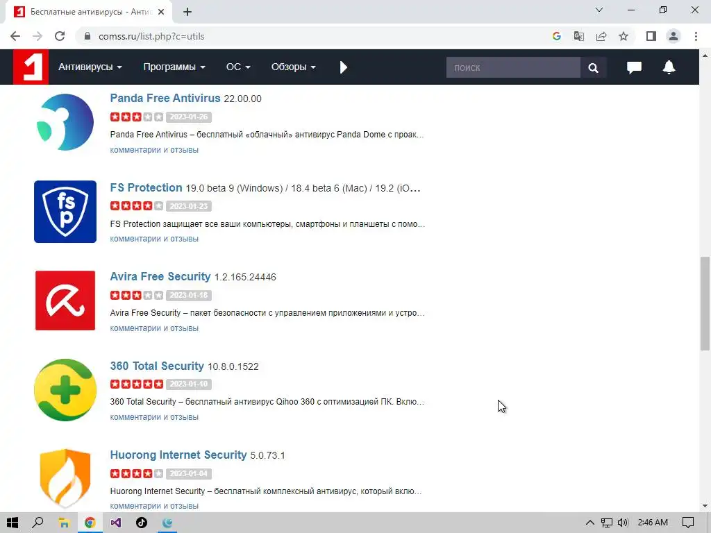711x533 pixels.
Task: Click the white arrow next to Обзоры
Action: (x=343, y=67)
